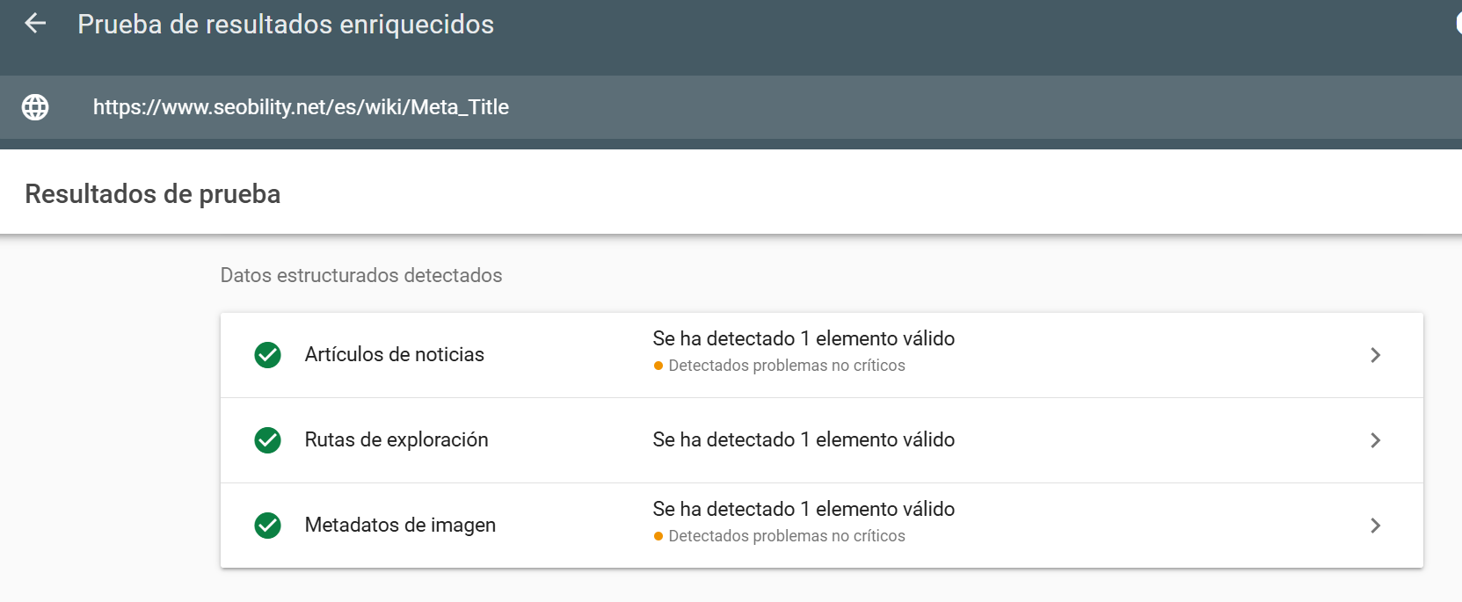Click the Prueba de resultados enriquecidos title
Screen dimensions: 1462x602
point(286,25)
